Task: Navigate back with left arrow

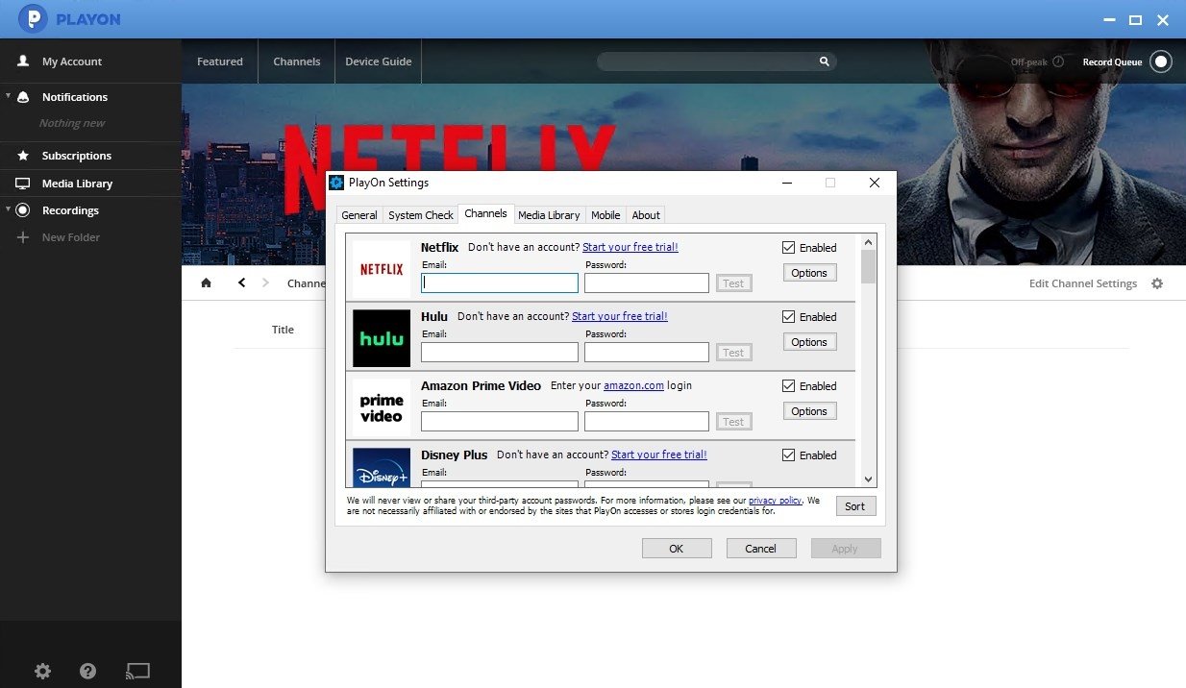Action: click(241, 283)
